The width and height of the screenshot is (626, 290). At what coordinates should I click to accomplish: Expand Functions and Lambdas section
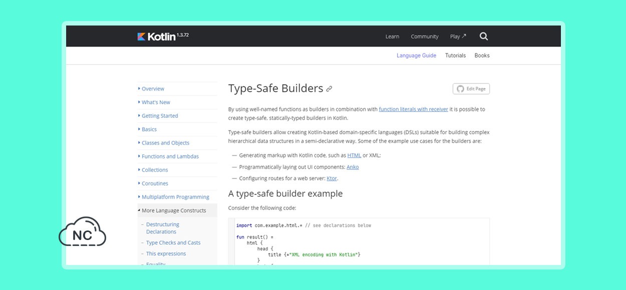pyautogui.click(x=177, y=156)
